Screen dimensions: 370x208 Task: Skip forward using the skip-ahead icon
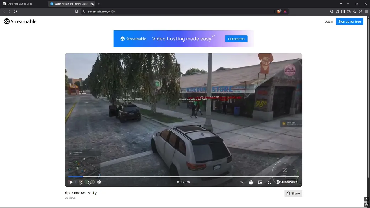90,182
